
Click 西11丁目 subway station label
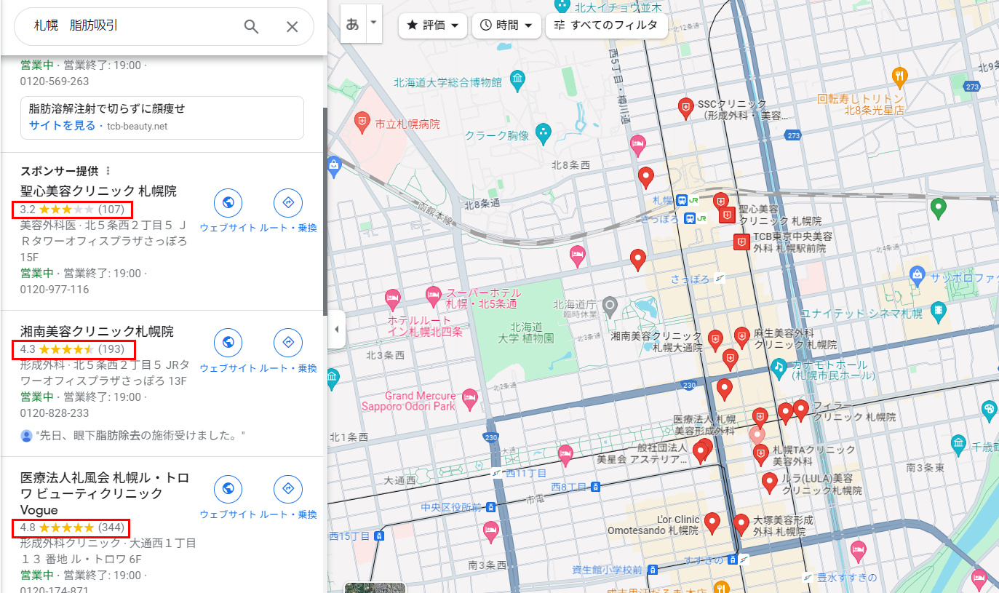[x=526, y=472]
